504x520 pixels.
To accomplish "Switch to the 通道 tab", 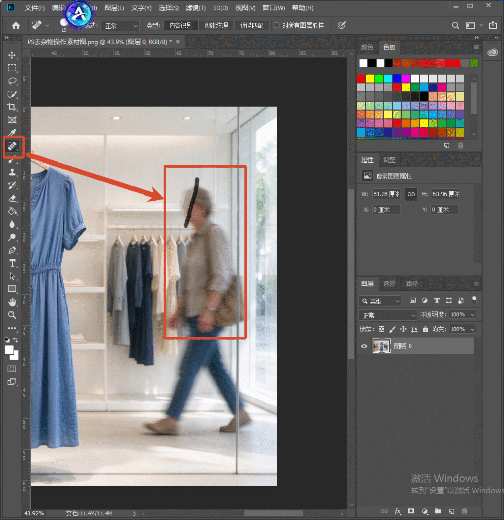I will click(389, 283).
